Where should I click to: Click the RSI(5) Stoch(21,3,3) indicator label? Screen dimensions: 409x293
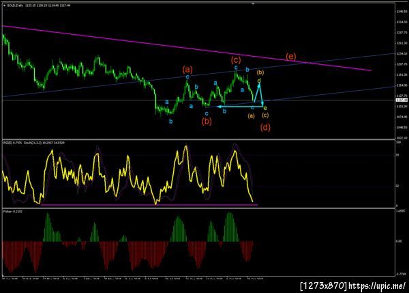coord(33,143)
